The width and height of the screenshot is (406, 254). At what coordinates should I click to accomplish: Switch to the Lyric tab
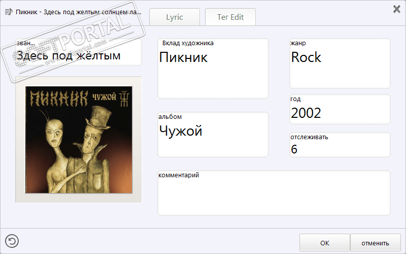[x=175, y=17]
